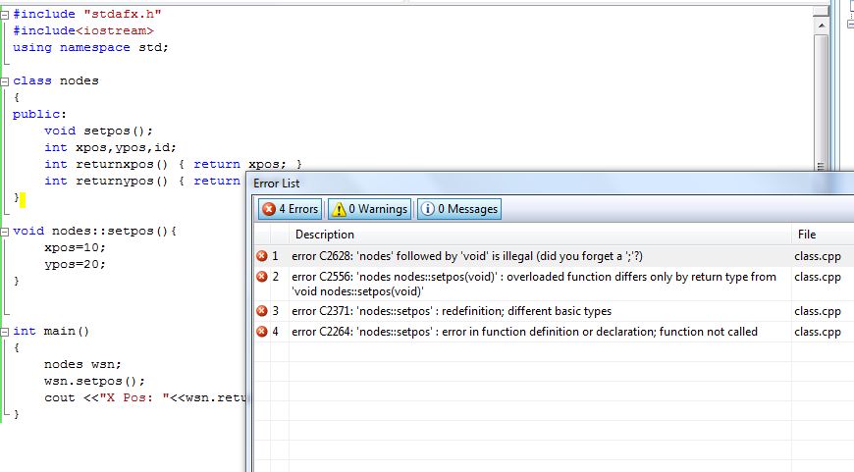Toggle the 0 Warnings filter button
The height and width of the screenshot is (472, 854).
pos(369,209)
